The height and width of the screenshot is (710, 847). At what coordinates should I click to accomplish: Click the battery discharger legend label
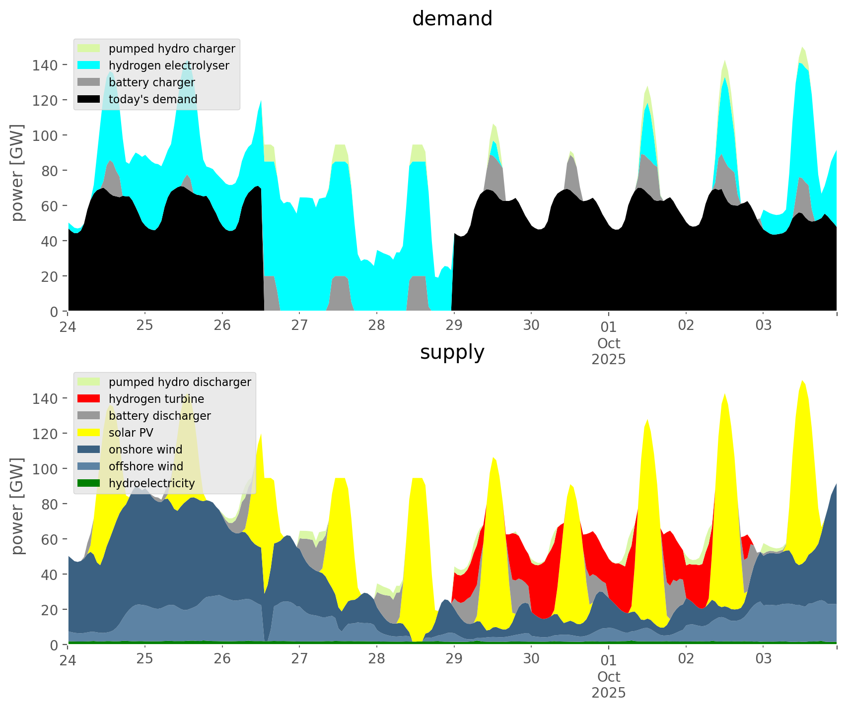159,416
